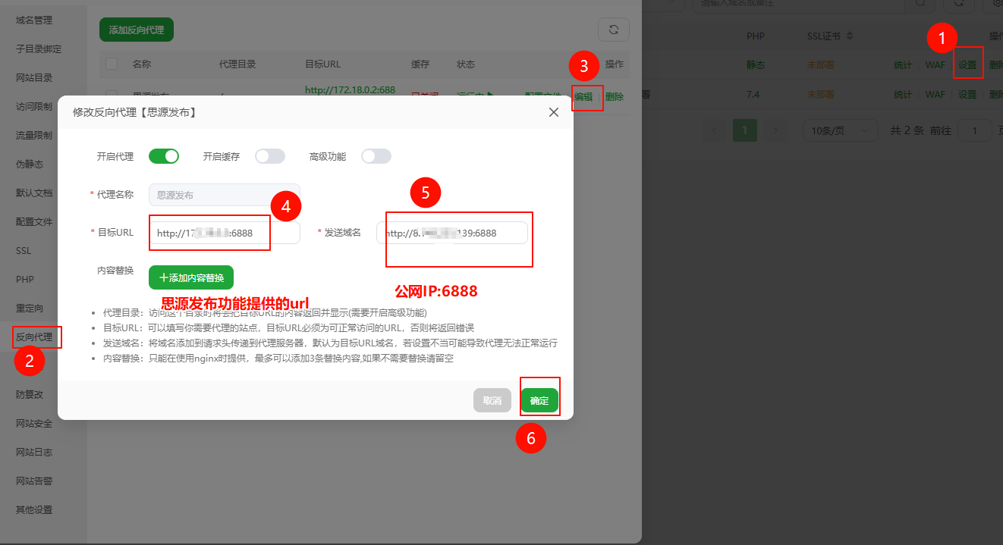This screenshot has height=545, width=1003.
Task: Select 重定向 in the sidebar
Action: 30,308
